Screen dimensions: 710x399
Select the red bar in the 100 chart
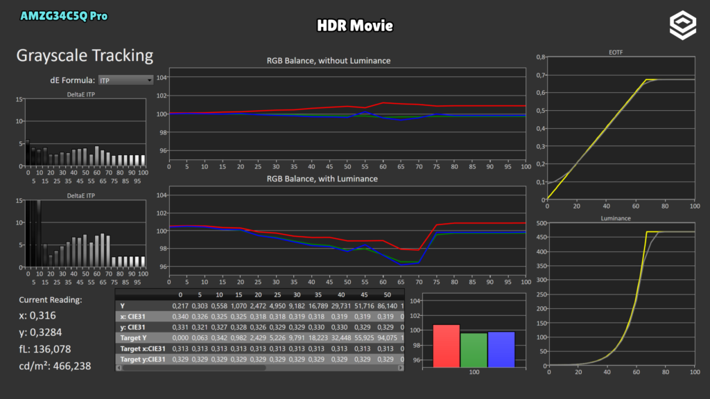(446, 346)
